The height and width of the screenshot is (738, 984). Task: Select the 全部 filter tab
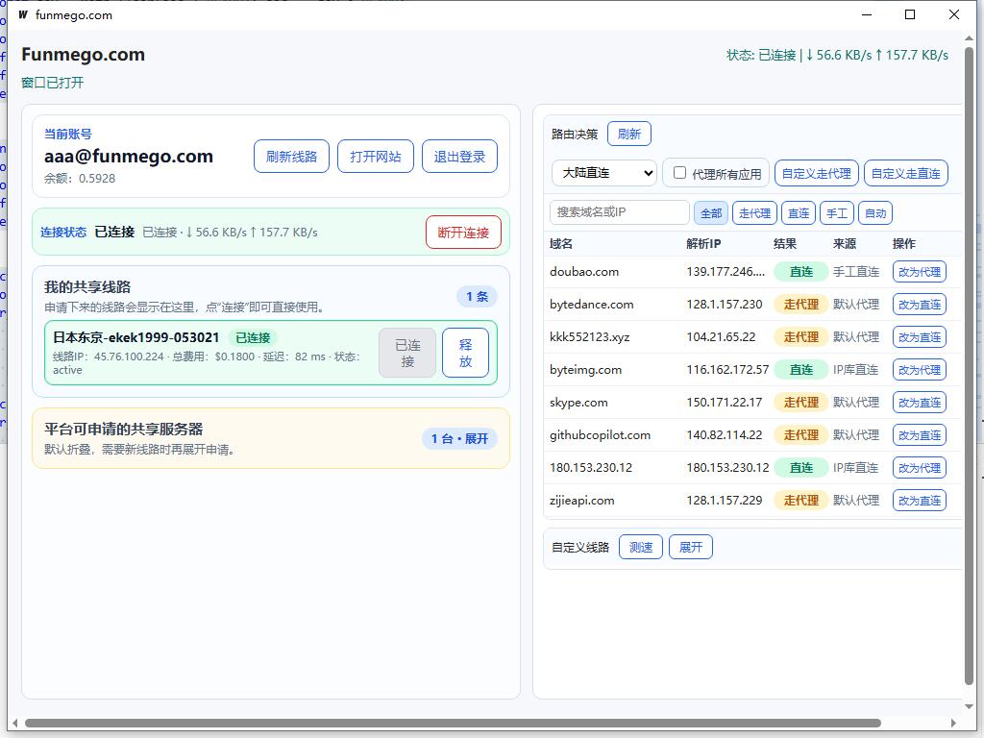[710, 213]
